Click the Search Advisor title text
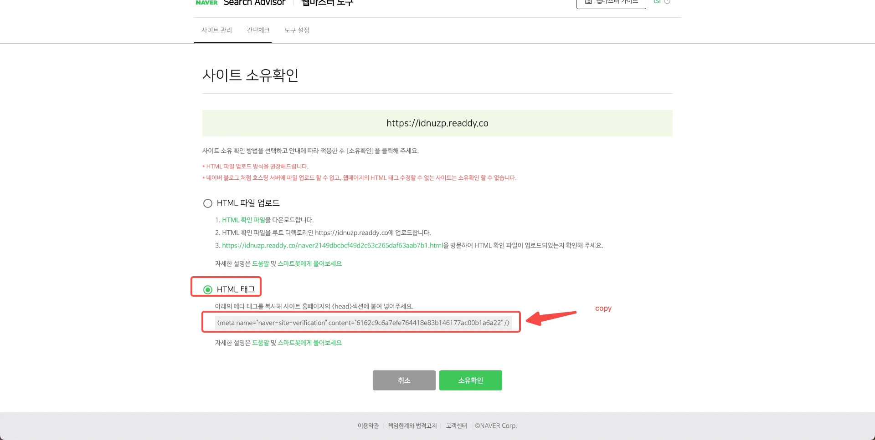The height and width of the screenshot is (440, 875). (254, 2)
